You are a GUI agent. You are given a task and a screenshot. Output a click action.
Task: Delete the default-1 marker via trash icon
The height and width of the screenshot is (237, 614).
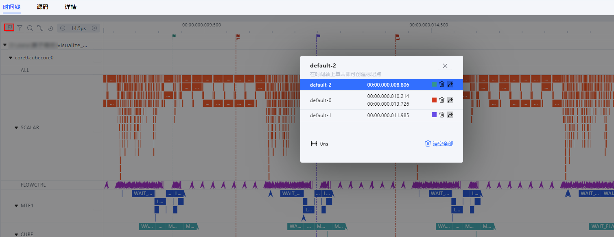tap(442, 115)
